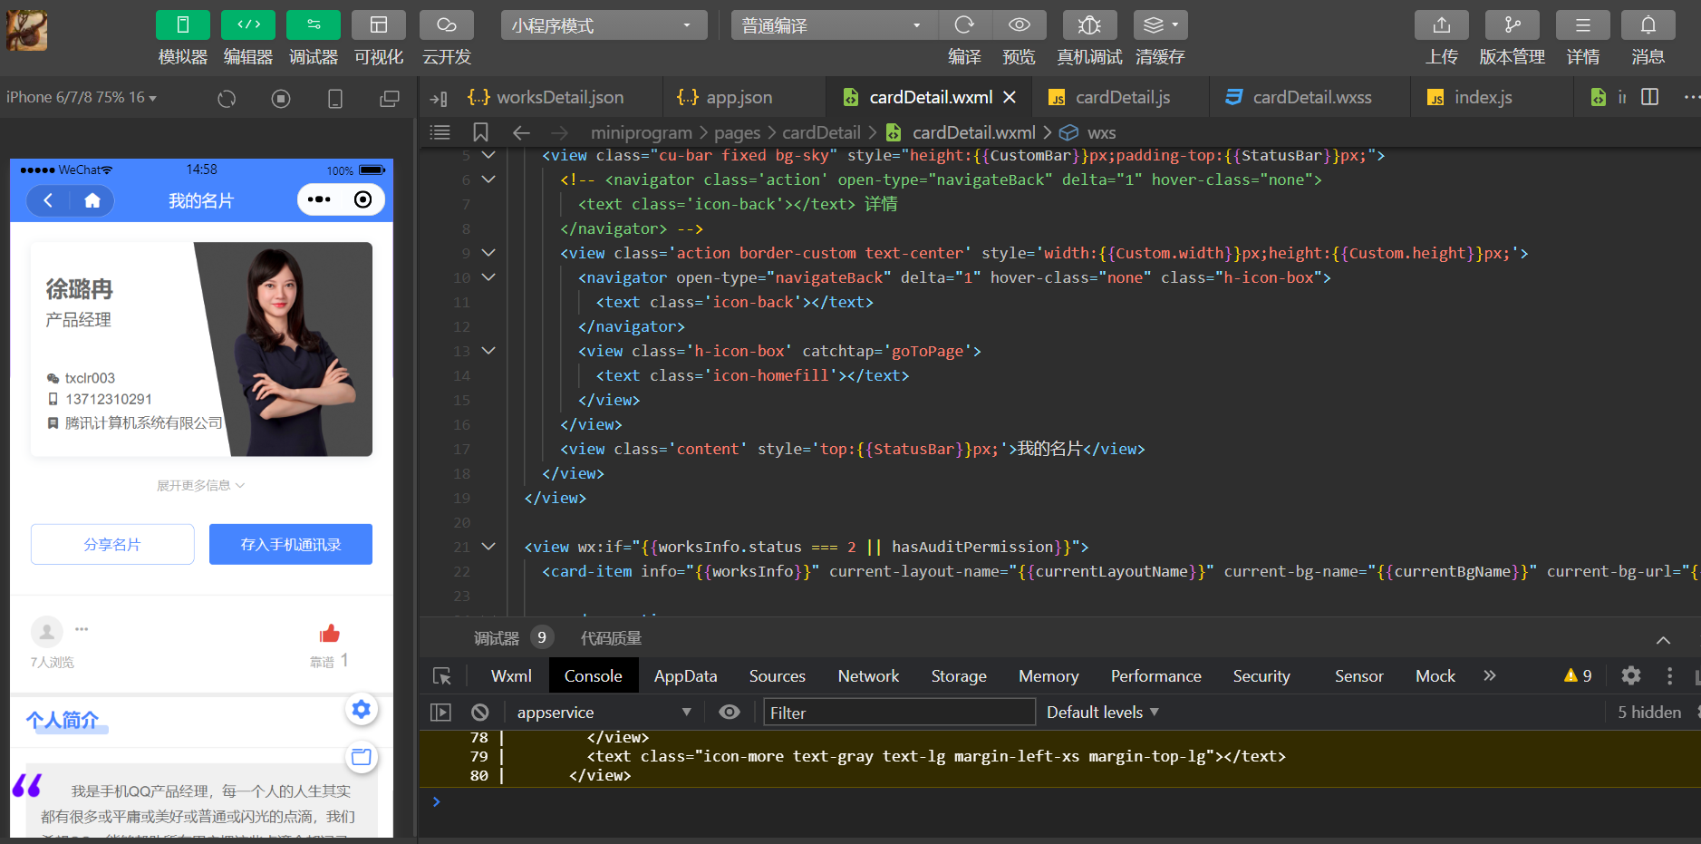Open the 小程序模式 mode dropdown
The image size is (1701, 844).
click(x=604, y=25)
